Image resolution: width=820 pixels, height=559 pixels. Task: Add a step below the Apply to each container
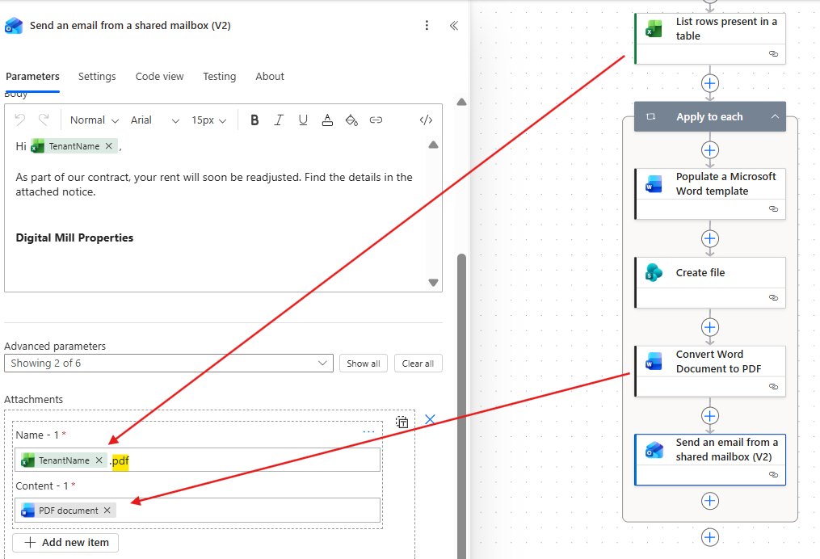[709, 537]
